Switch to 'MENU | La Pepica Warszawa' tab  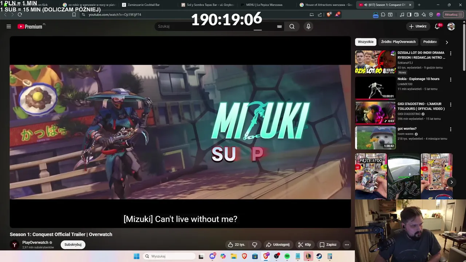(x=267, y=5)
